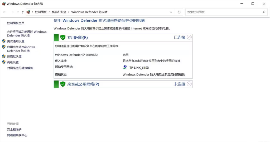
Task: Expand the chevron after 控制面板 breadcrumb
Action: pos(49,12)
